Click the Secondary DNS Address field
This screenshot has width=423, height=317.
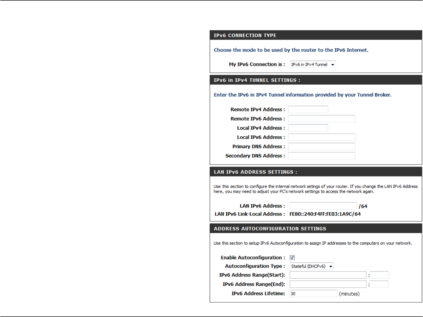[x=322, y=156]
